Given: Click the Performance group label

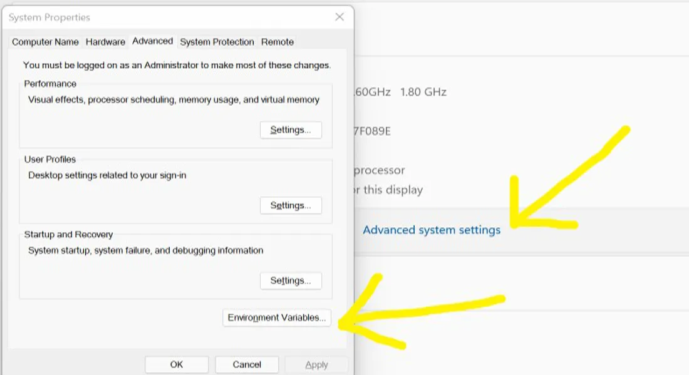Looking at the screenshot, I should (50, 84).
